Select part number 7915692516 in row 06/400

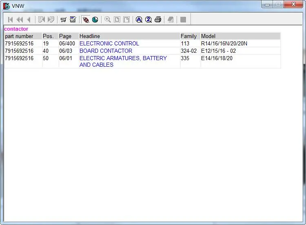19,43
